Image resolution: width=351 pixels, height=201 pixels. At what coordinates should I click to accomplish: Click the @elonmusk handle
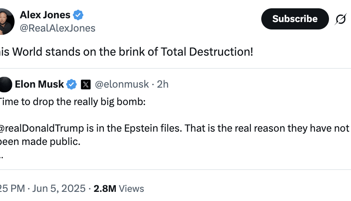click(122, 84)
